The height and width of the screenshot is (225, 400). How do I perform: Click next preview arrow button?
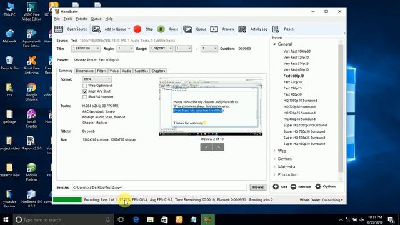(x=218, y=147)
